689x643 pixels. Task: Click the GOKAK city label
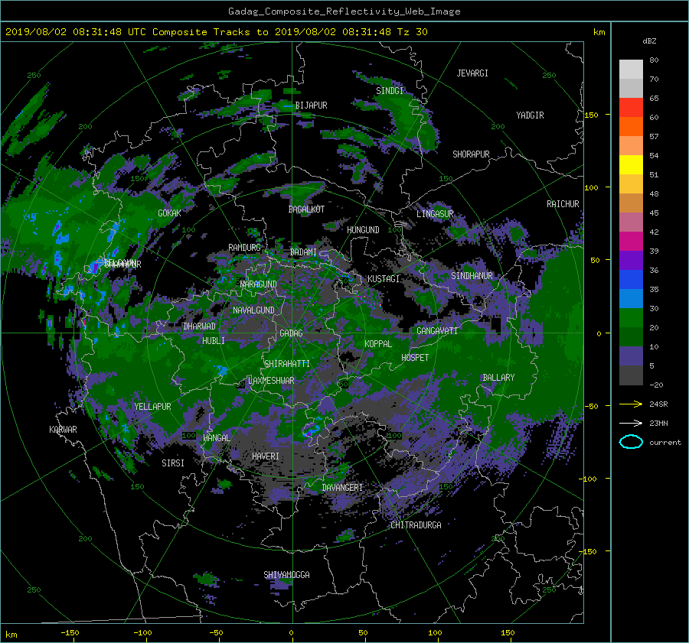pyautogui.click(x=169, y=213)
